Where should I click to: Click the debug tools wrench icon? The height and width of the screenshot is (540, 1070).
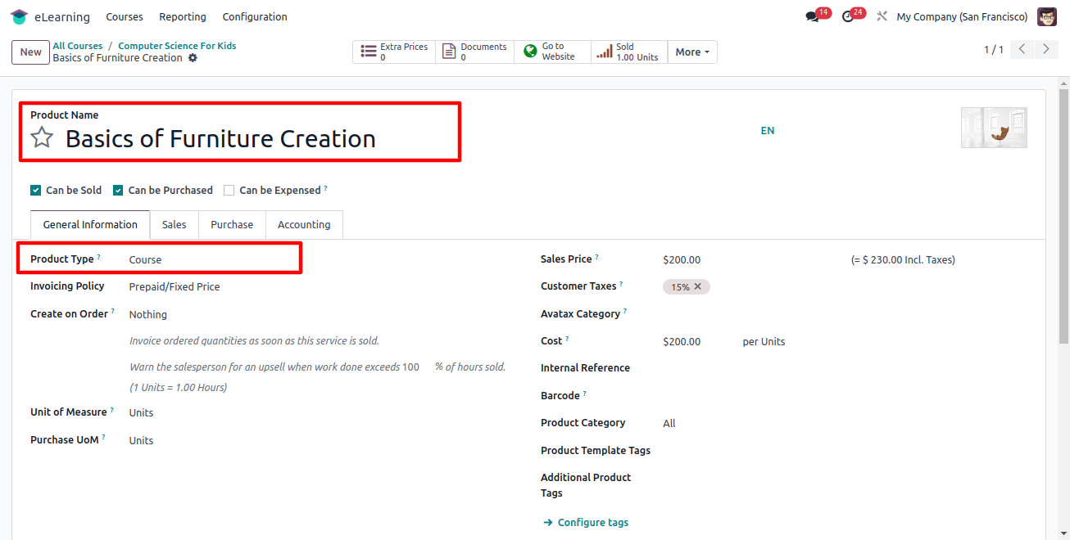(882, 16)
